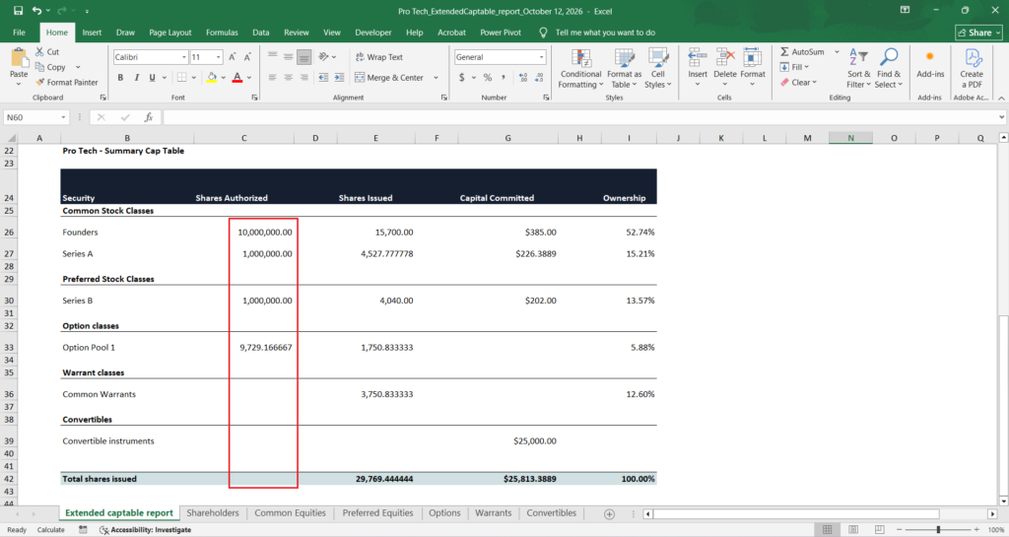Select the Format Painter tool
The height and width of the screenshot is (537, 1009).
(67, 83)
